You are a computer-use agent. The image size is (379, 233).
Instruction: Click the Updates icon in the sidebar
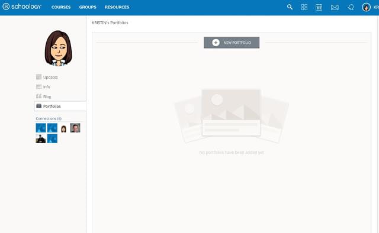(38, 77)
